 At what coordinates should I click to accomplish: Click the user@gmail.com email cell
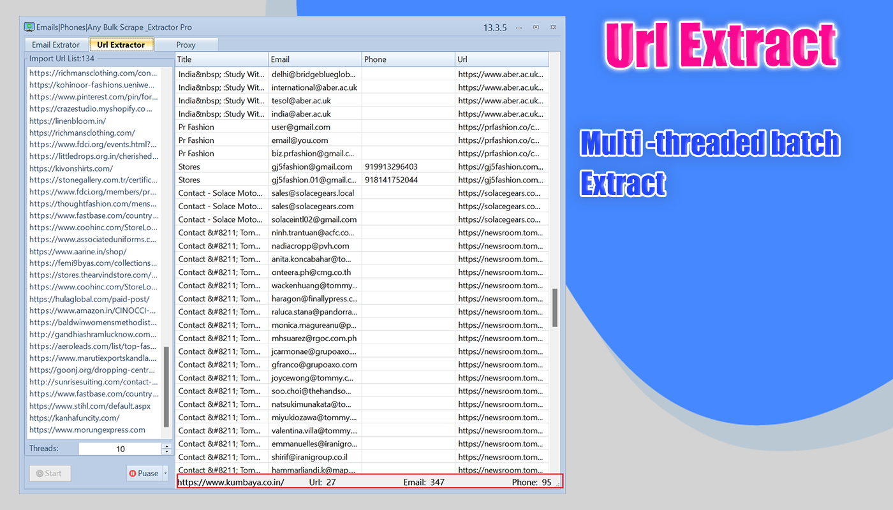click(315, 127)
